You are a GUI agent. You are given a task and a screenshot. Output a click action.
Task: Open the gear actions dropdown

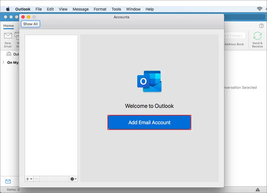click(x=73, y=179)
